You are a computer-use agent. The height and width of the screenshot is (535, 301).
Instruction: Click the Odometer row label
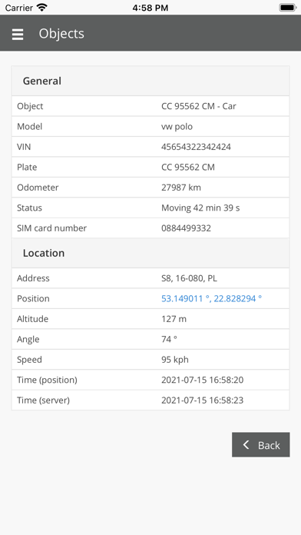point(38,188)
